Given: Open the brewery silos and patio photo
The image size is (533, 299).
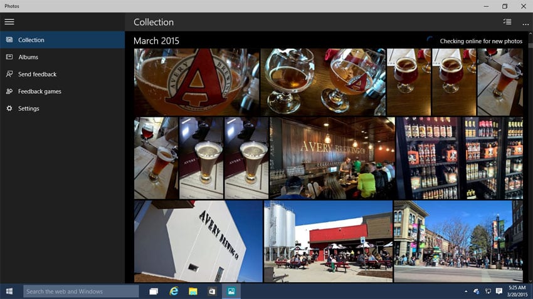Looking at the screenshot, I should (x=328, y=241).
